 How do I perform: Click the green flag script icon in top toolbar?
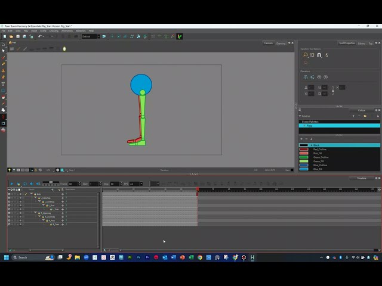coord(180,36)
